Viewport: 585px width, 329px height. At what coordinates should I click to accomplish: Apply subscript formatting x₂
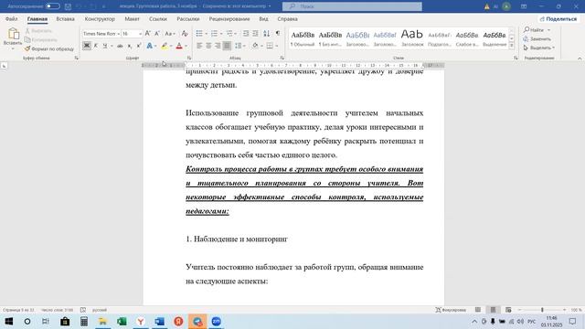[x=130, y=46]
